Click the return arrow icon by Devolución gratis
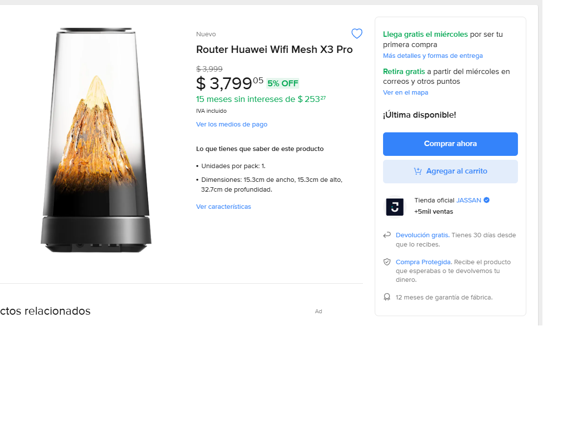The height and width of the screenshot is (423, 565). [x=387, y=235]
